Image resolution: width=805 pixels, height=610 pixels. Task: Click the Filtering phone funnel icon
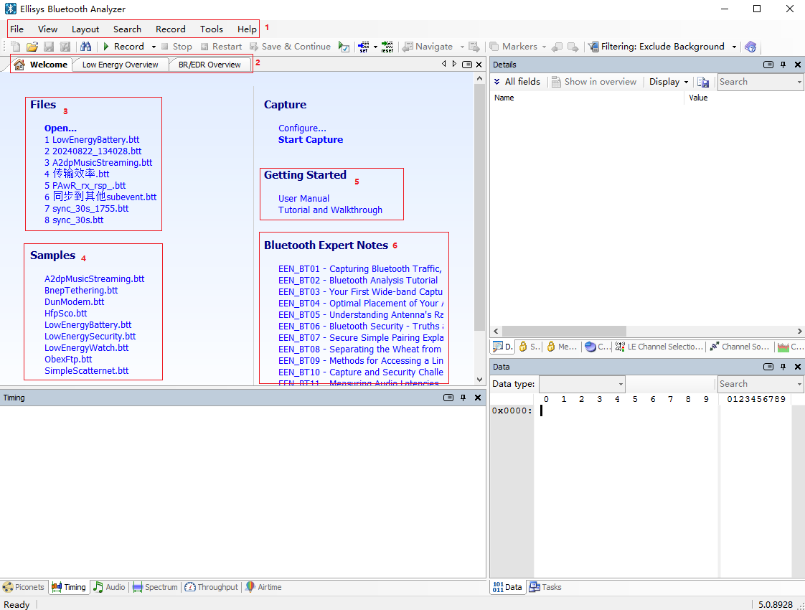[593, 47]
